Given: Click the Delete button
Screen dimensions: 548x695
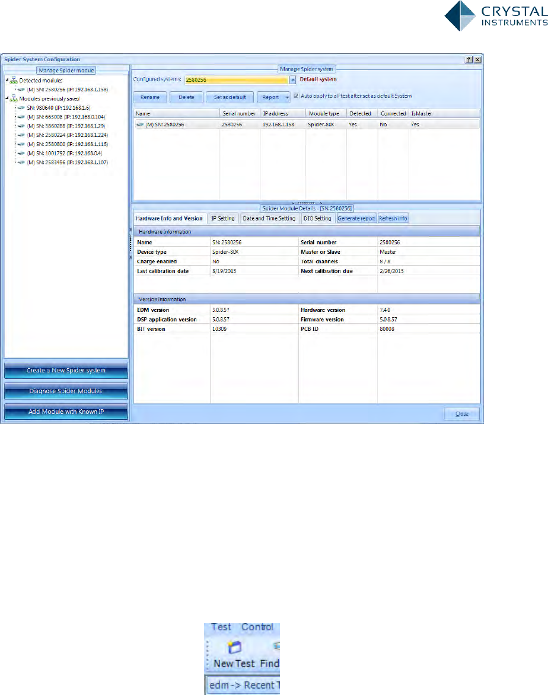Looking at the screenshot, I should tap(186, 97).
